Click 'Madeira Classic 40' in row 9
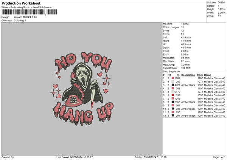Screen dimensions: 227x160 (215, 105)
